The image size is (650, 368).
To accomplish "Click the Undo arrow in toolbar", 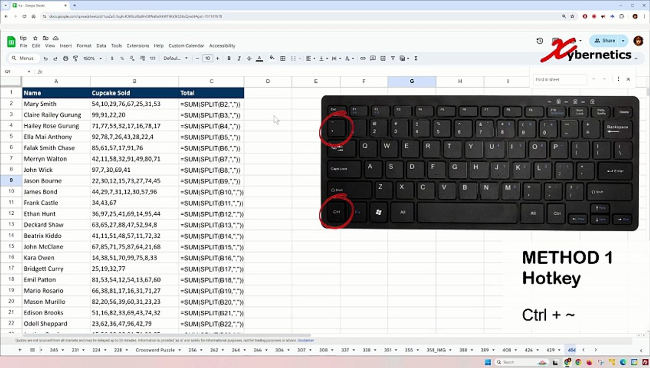I will [45, 59].
